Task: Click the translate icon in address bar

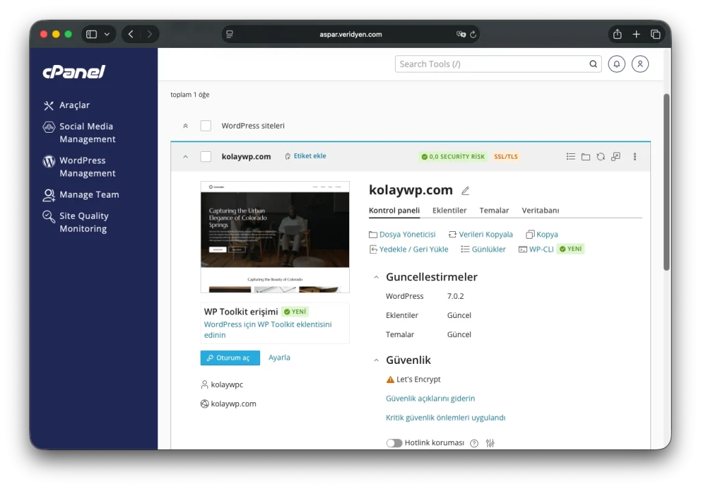Action: point(461,34)
